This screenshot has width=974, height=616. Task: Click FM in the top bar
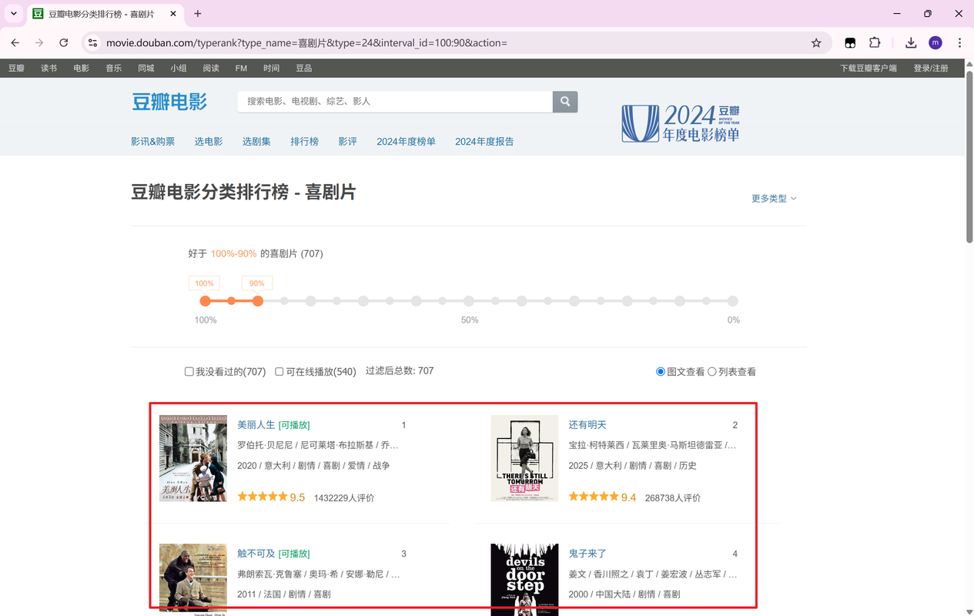[x=241, y=69]
